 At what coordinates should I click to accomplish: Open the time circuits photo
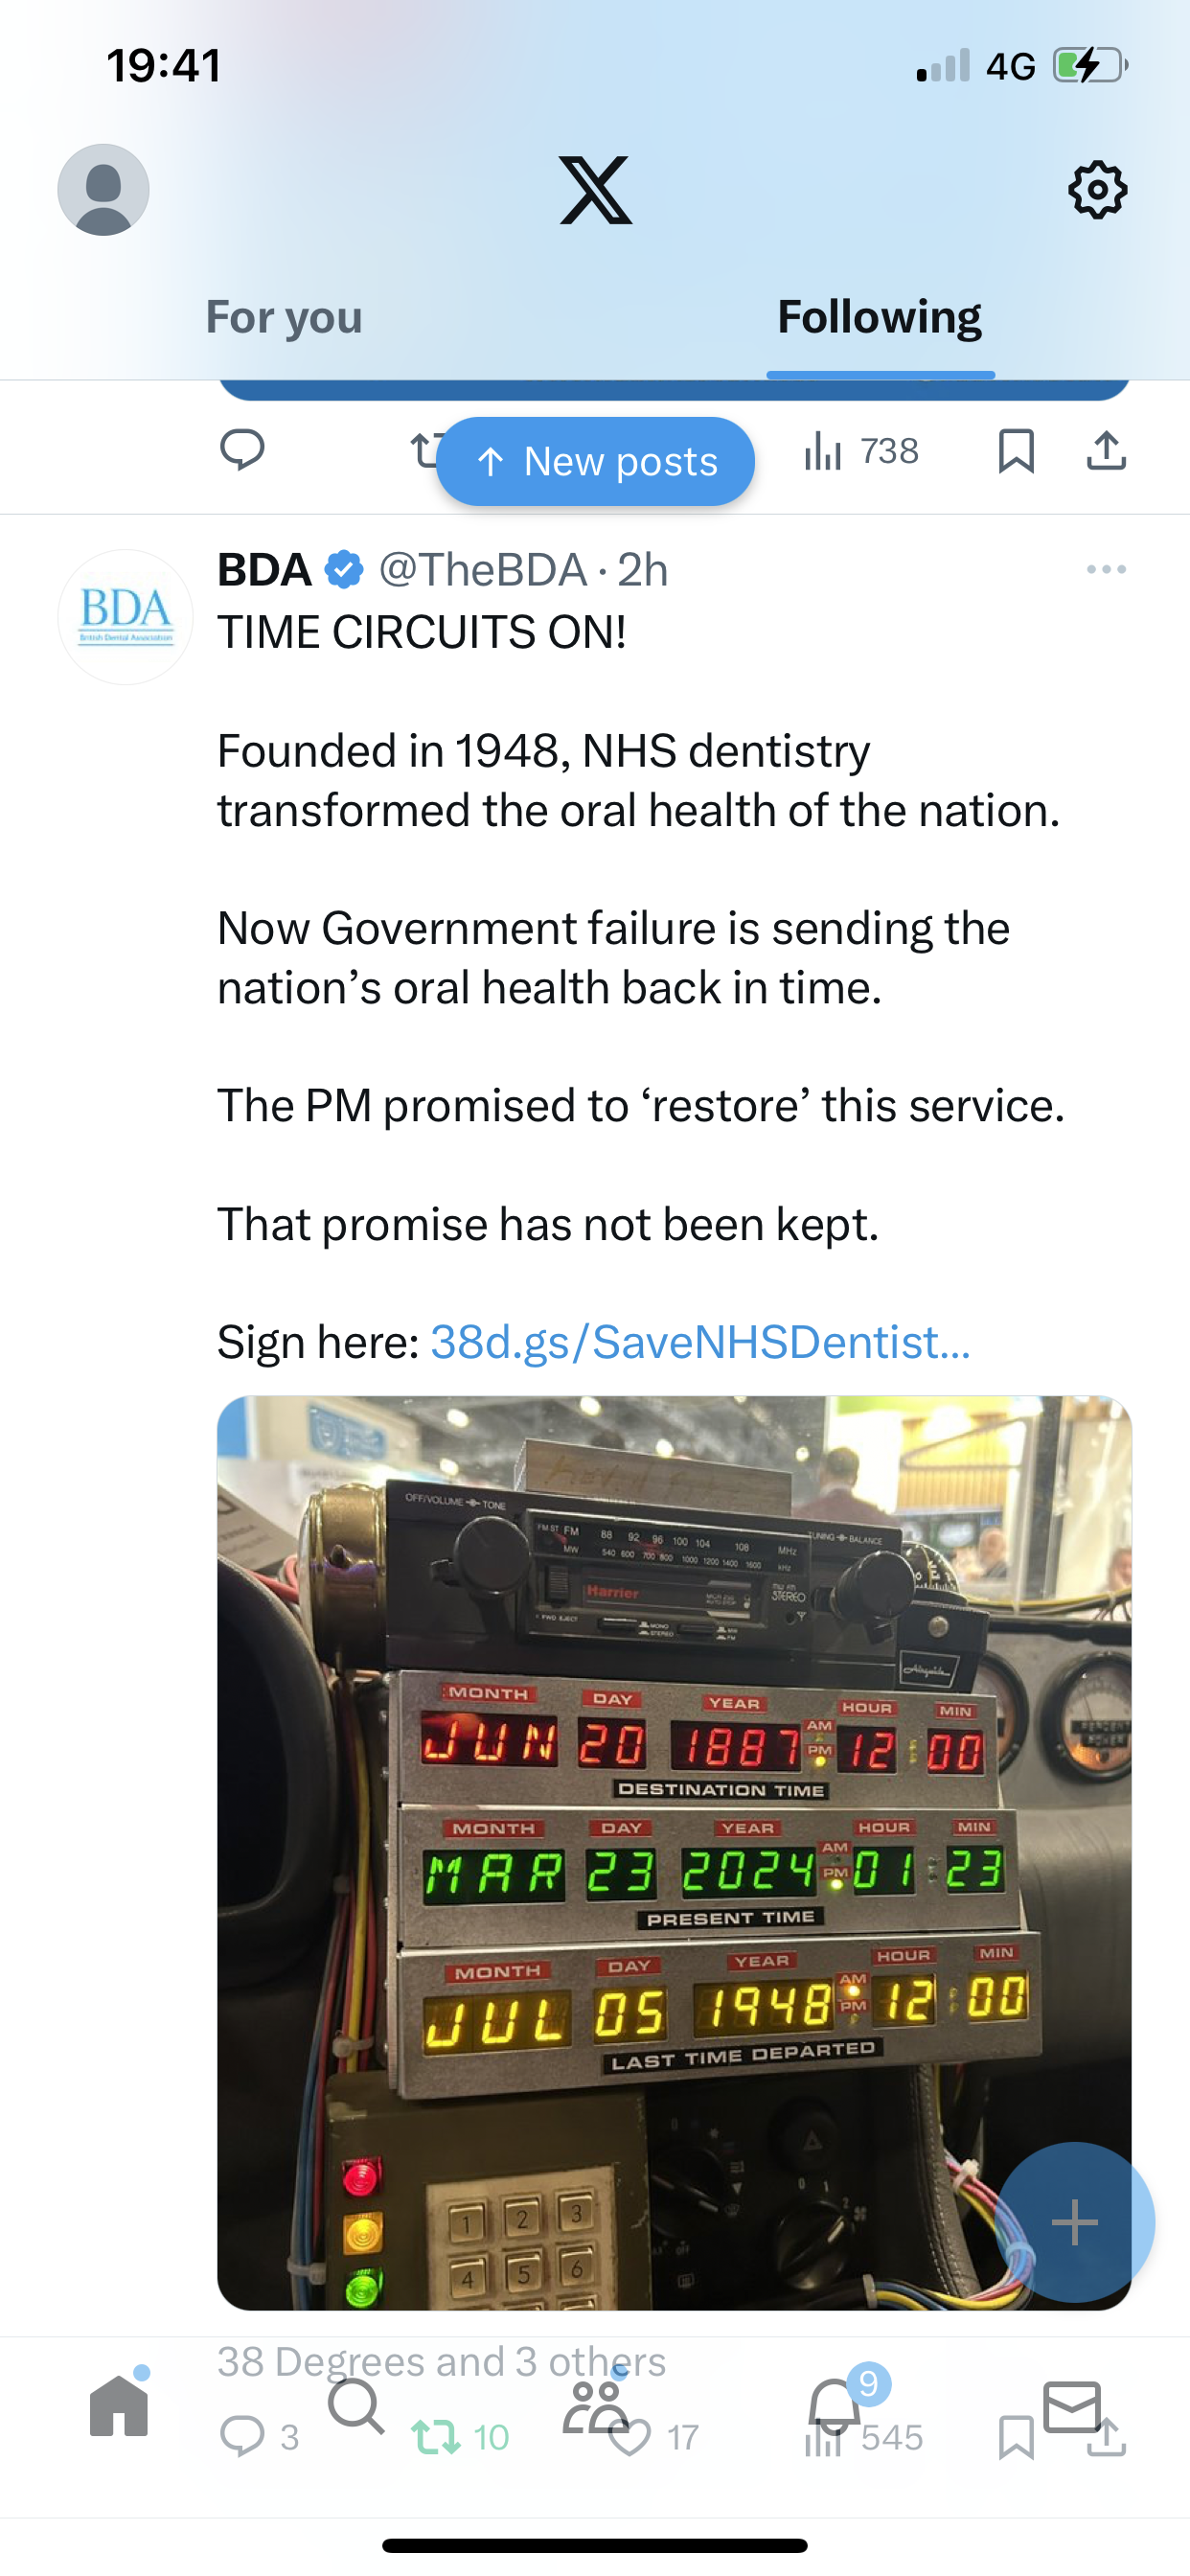coord(674,1852)
